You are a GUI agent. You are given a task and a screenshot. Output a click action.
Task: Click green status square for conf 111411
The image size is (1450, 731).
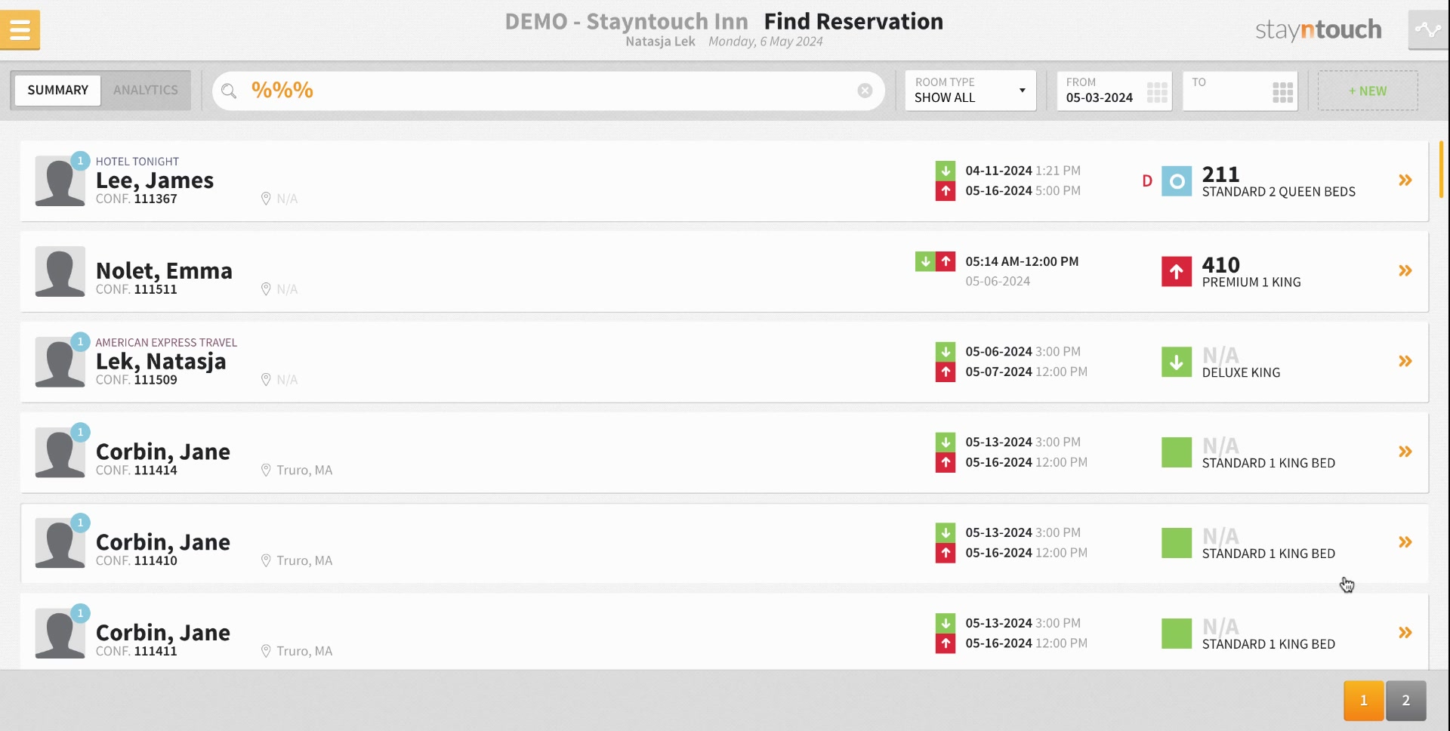[1177, 634]
